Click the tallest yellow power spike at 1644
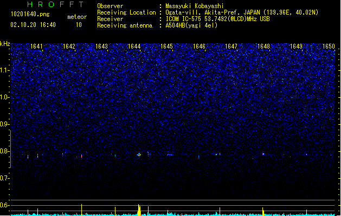The width and height of the screenshot is (341, 216). 139,210
